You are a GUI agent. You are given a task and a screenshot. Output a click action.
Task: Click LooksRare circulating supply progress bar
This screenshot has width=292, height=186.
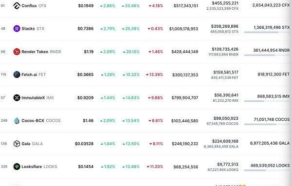(267, 170)
